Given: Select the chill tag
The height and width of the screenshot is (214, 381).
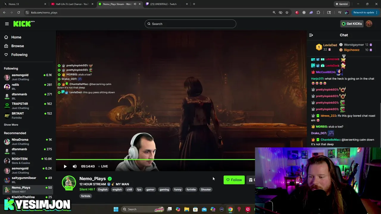Looking at the screenshot, I should pos(129,189).
